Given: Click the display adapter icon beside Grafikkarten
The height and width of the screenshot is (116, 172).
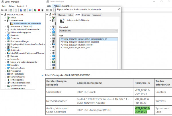Looking at the screenshot, I should click(8, 50).
